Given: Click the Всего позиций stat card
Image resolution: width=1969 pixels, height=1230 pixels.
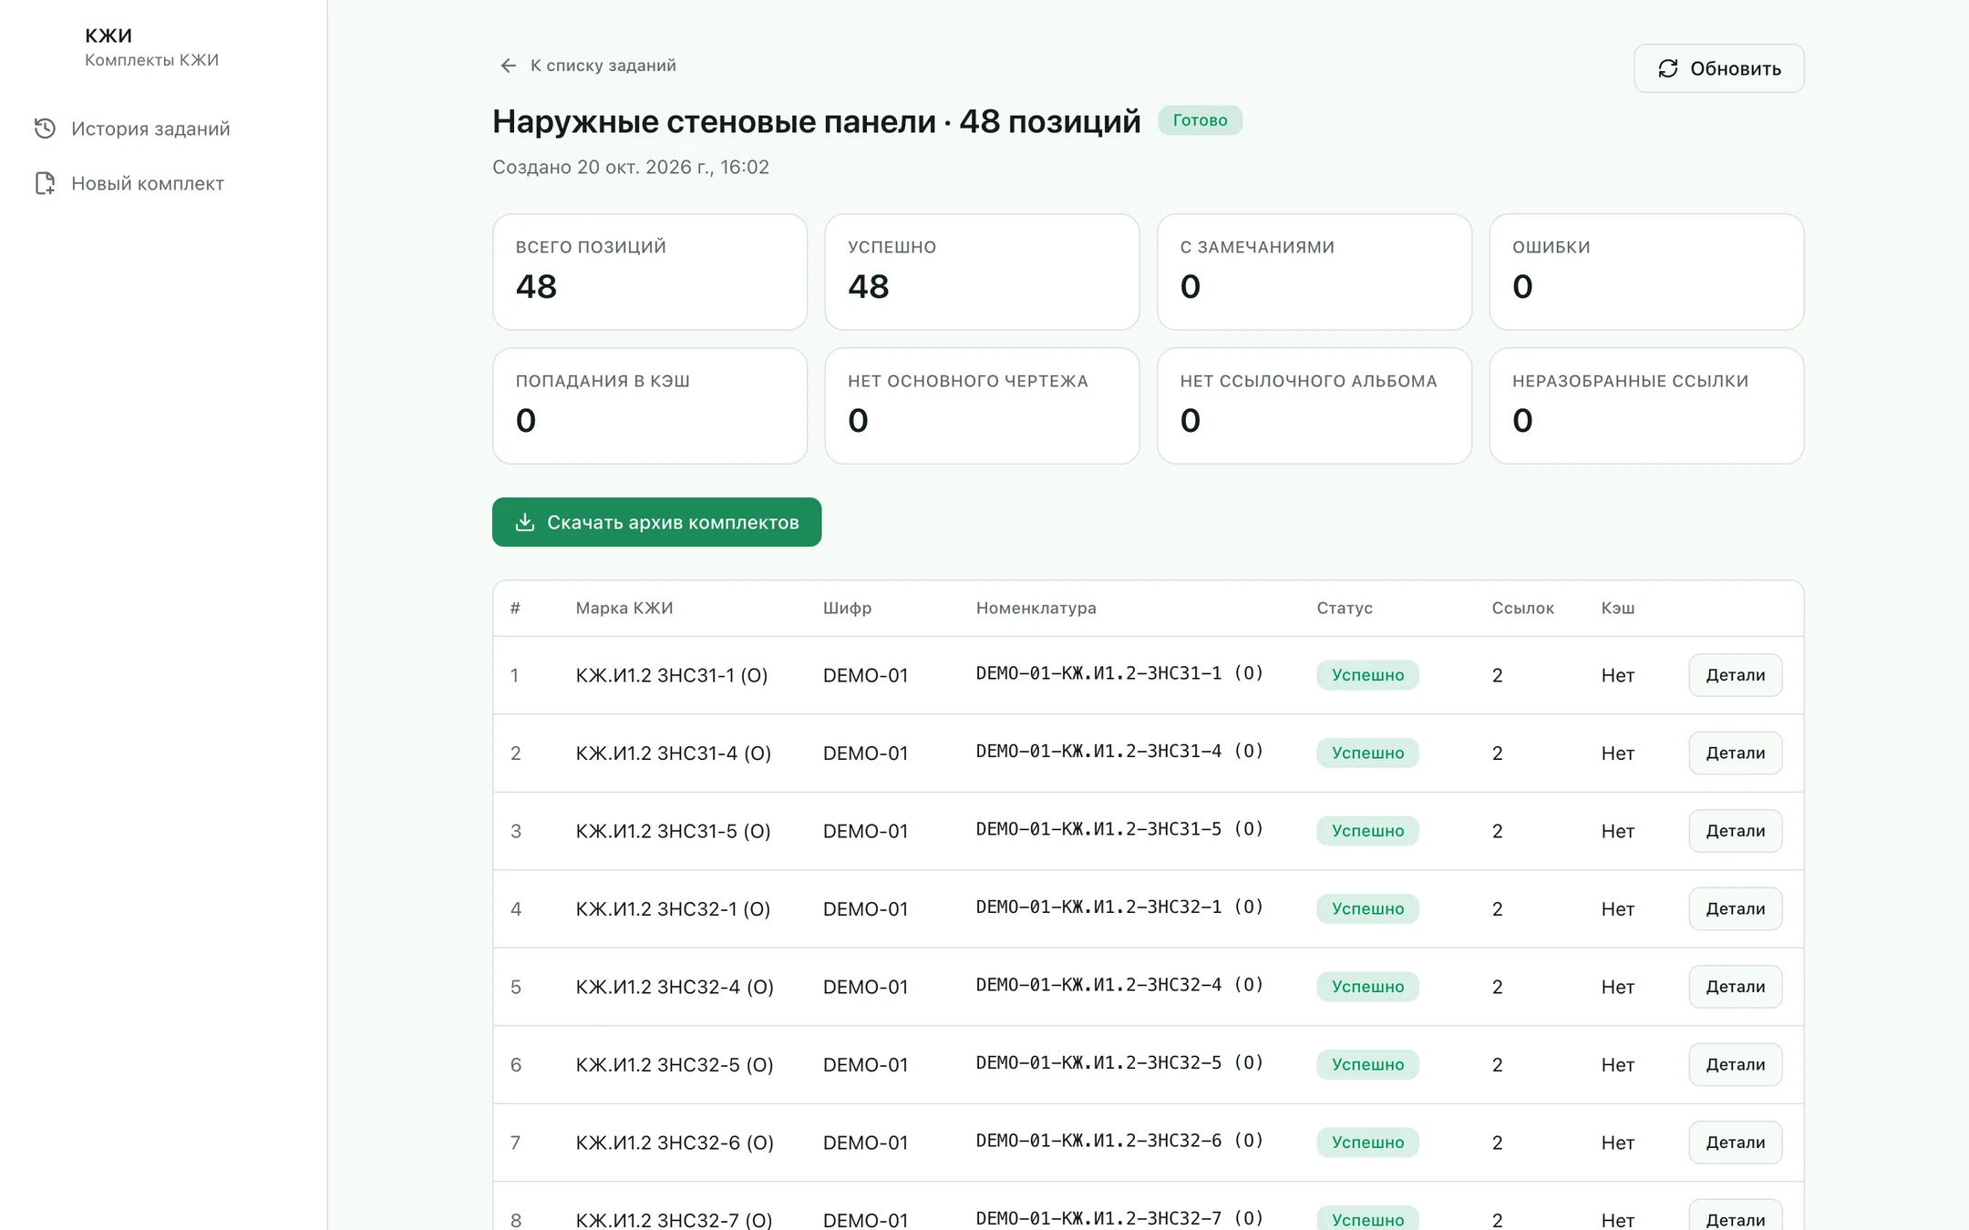Looking at the screenshot, I should click(x=650, y=272).
